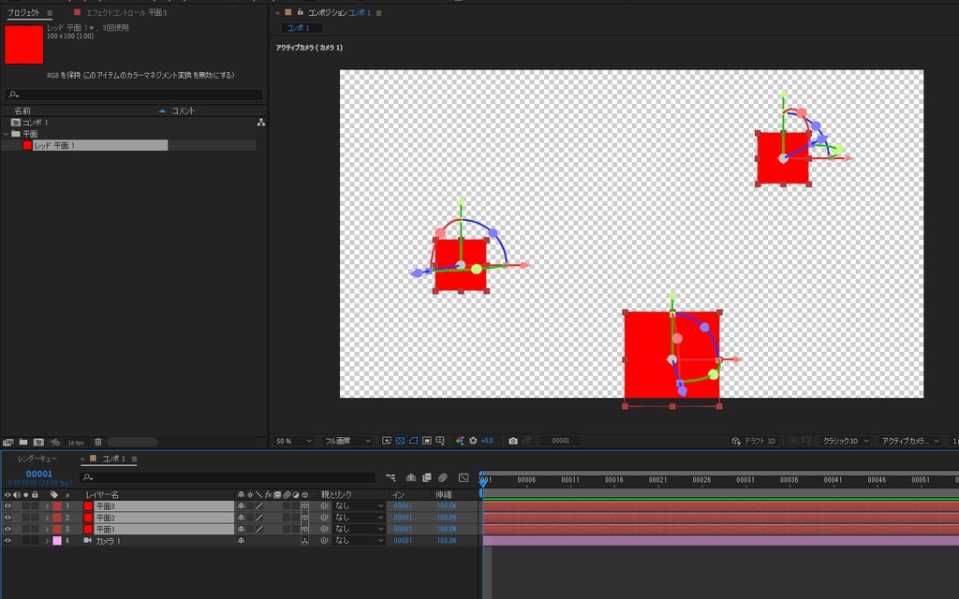The height and width of the screenshot is (599, 959).
Task: Reset exposure icon in viewer
Action: click(x=473, y=441)
